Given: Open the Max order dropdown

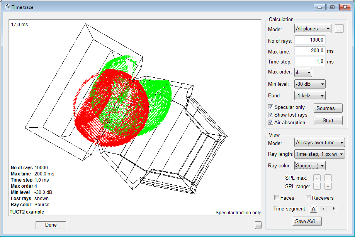Looking at the screenshot, I should pyautogui.click(x=303, y=72).
